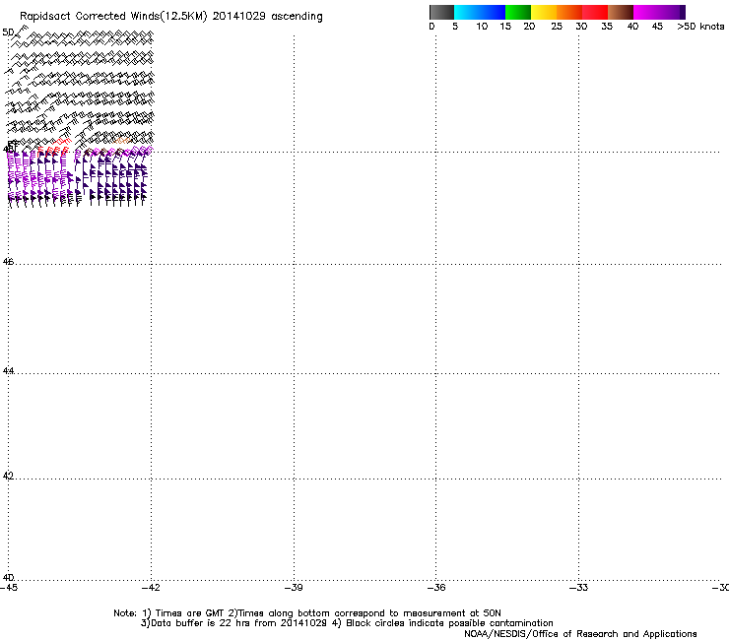Viewport: 729px width, 640px height.
Task: Select the gray 0-5 knots color band
Action: point(441,12)
